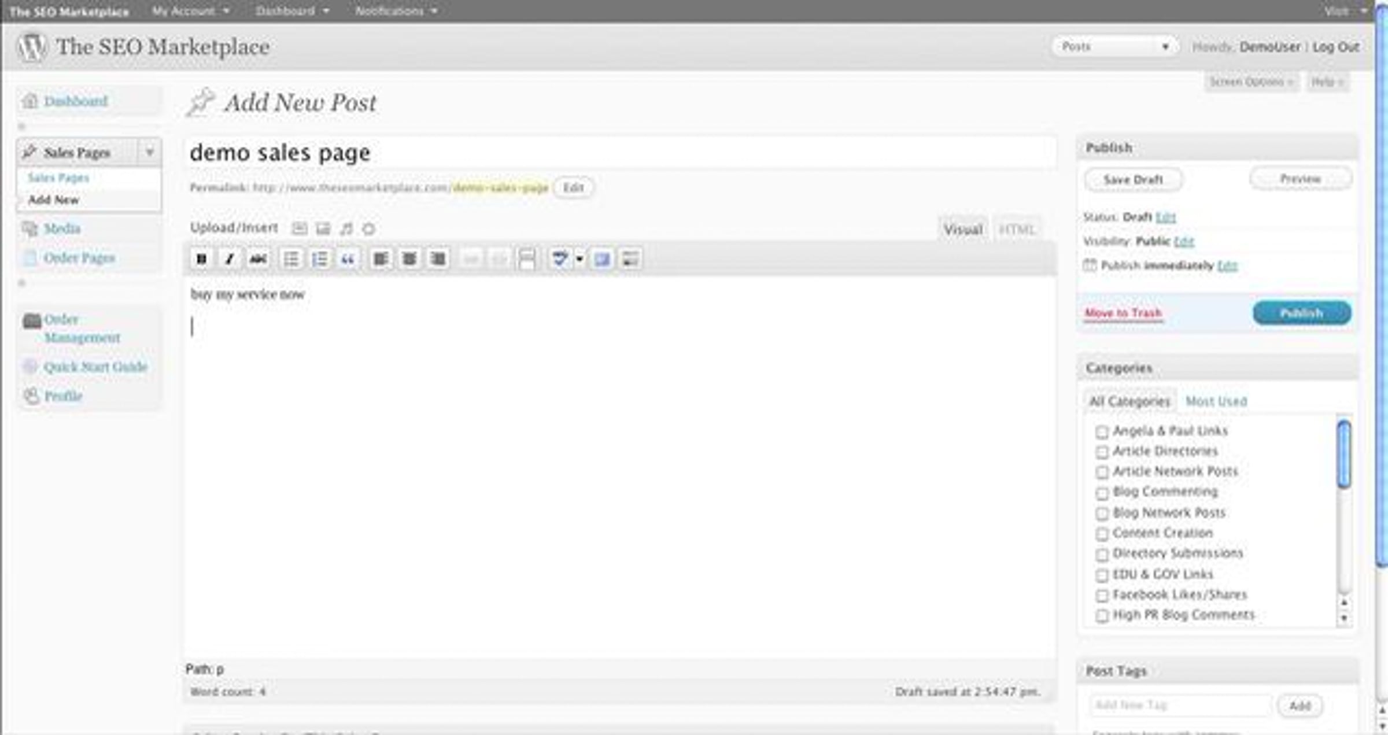Click the add audio music note icon
The width and height of the screenshot is (1388, 735).
click(346, 229)
